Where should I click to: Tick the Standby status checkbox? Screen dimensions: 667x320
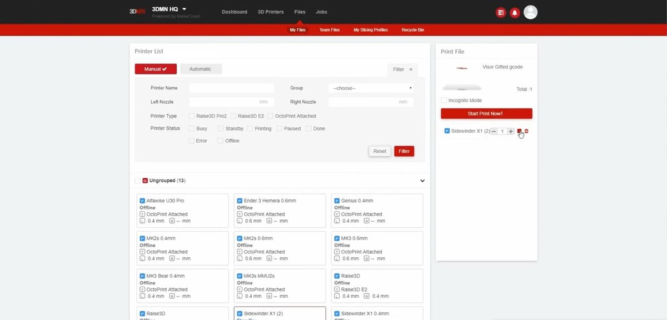[x=221, y=128]
